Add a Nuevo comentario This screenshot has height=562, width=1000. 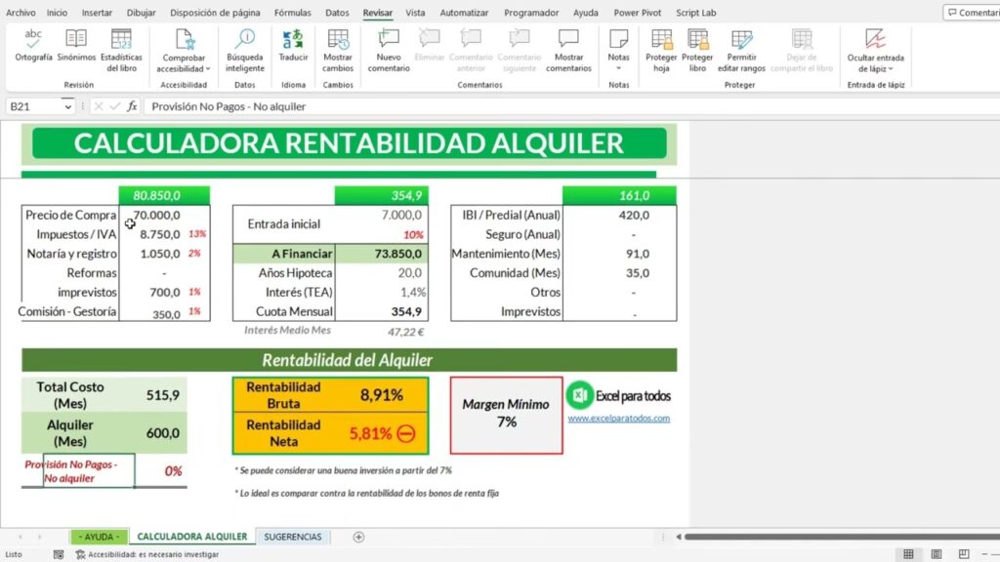389,49
